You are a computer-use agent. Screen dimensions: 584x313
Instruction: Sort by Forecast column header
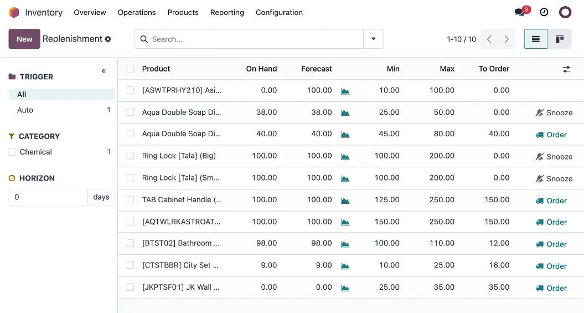pos(316,69)
